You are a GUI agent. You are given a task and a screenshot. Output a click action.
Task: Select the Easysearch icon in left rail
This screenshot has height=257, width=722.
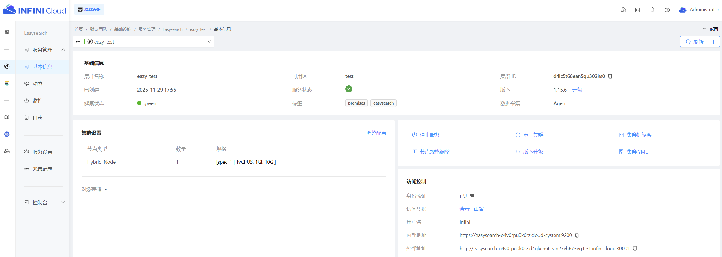pyautogui.click(x=7, y=66)
